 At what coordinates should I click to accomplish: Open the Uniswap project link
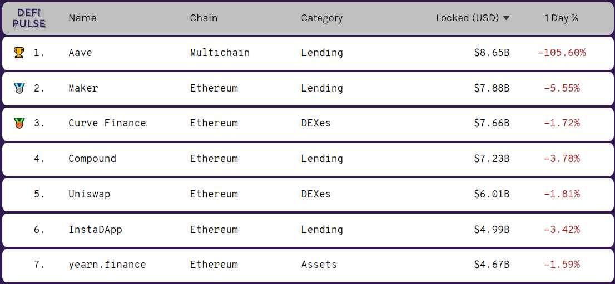point(90,194)
